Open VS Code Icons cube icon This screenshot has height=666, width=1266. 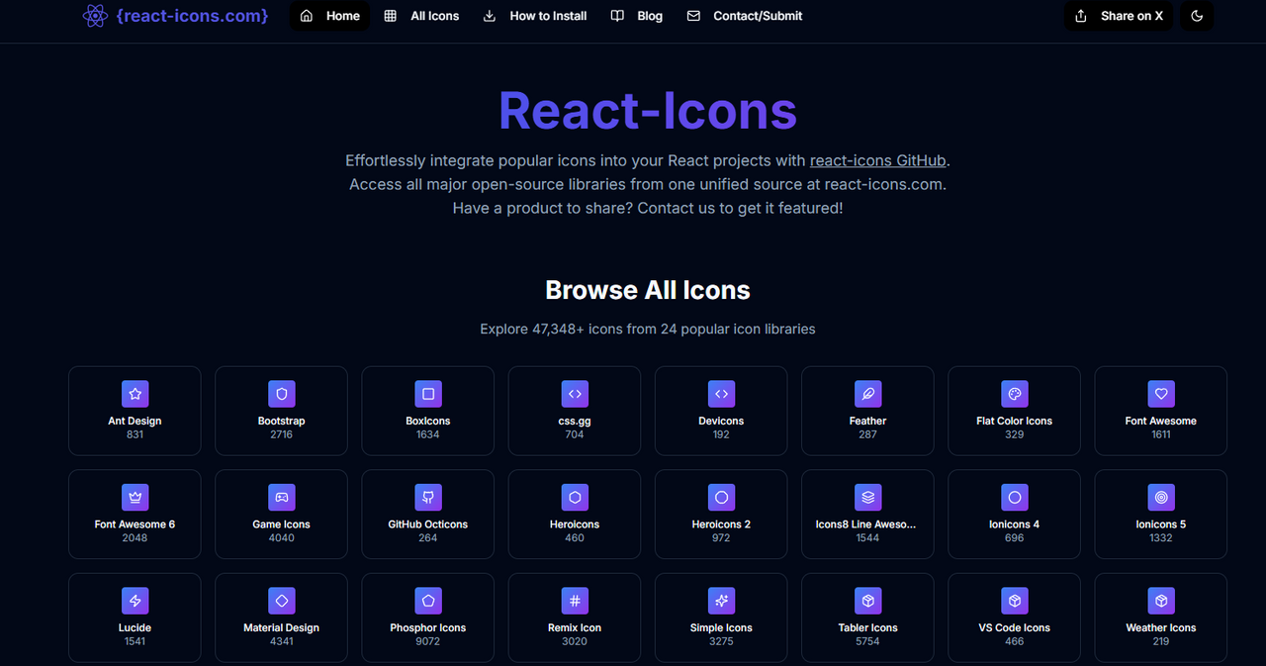[x=1014, y=601]
